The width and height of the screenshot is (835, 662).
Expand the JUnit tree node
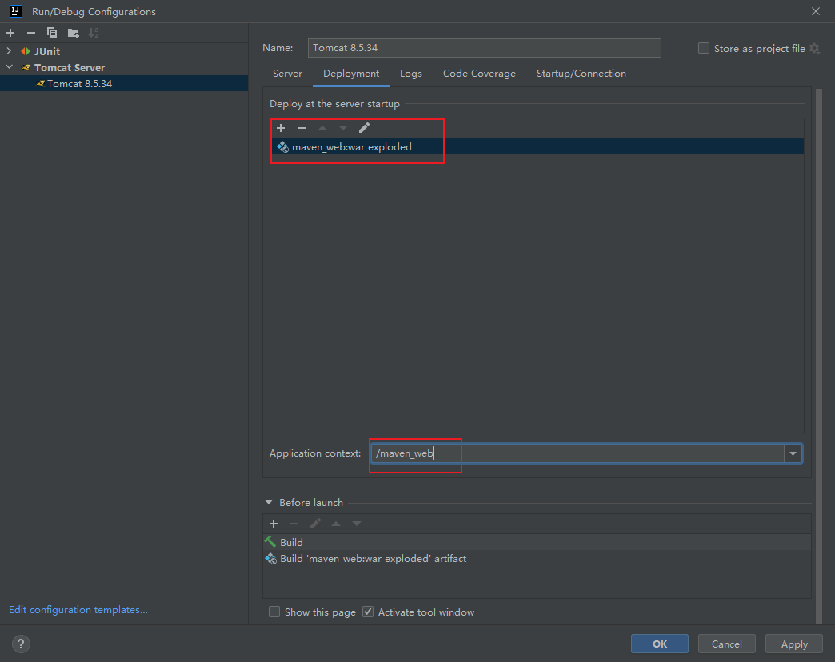click(x=10, y=51)
